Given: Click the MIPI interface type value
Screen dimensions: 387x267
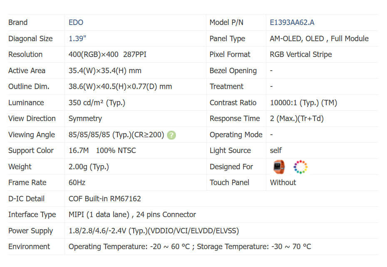Looking at the screenshot, I should pos(132,215).
